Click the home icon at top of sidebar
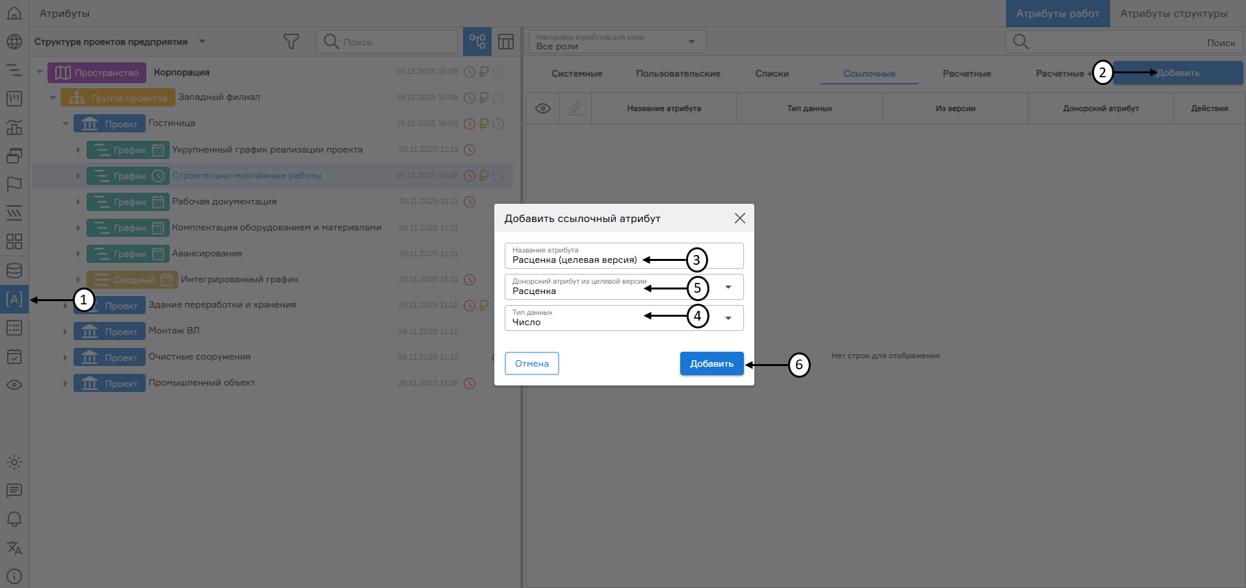The image size is (1246, 588). (14, 12)
